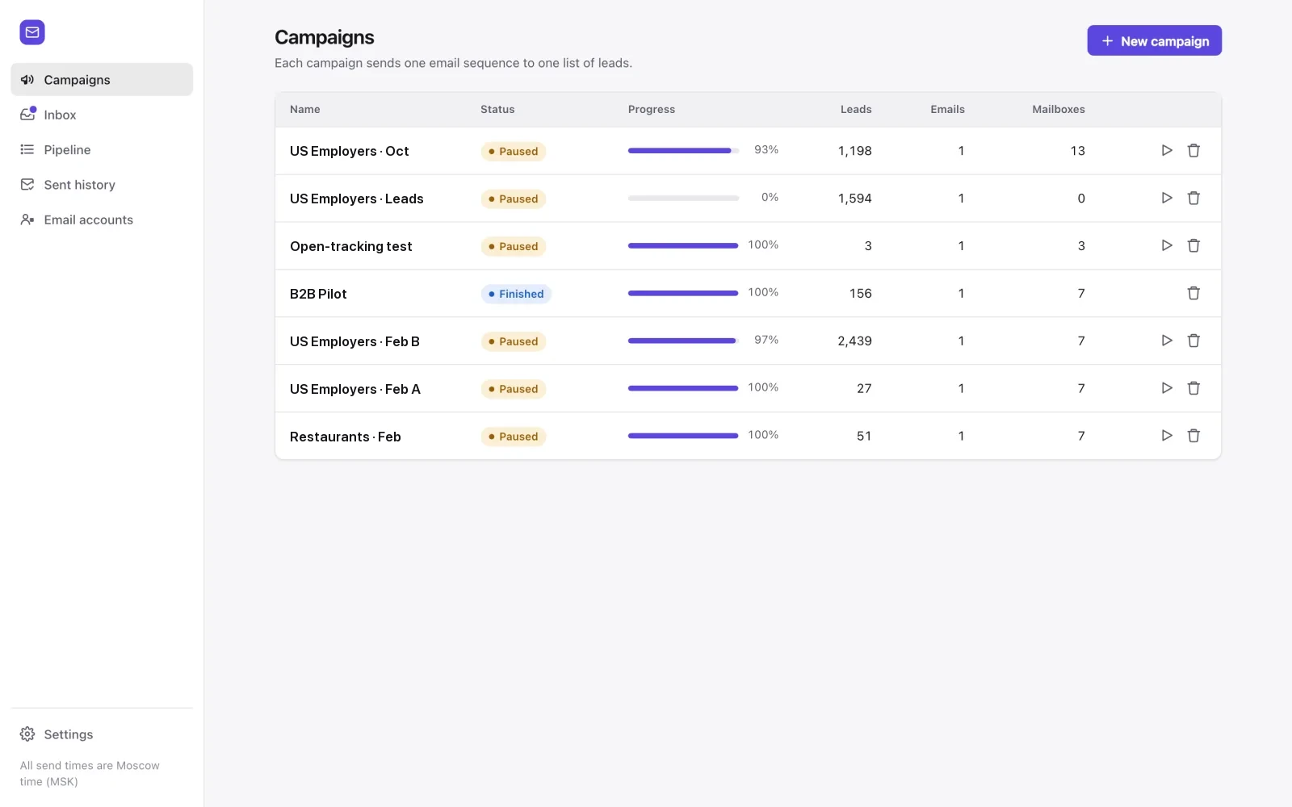Resume the US Employers · Feb B campaign

pyautogui.click(x=1167, y=341)
